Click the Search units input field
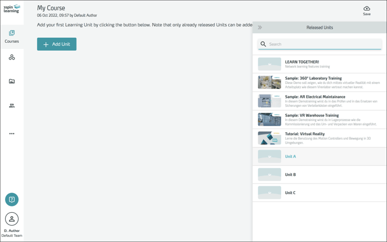 coord(323,44)
